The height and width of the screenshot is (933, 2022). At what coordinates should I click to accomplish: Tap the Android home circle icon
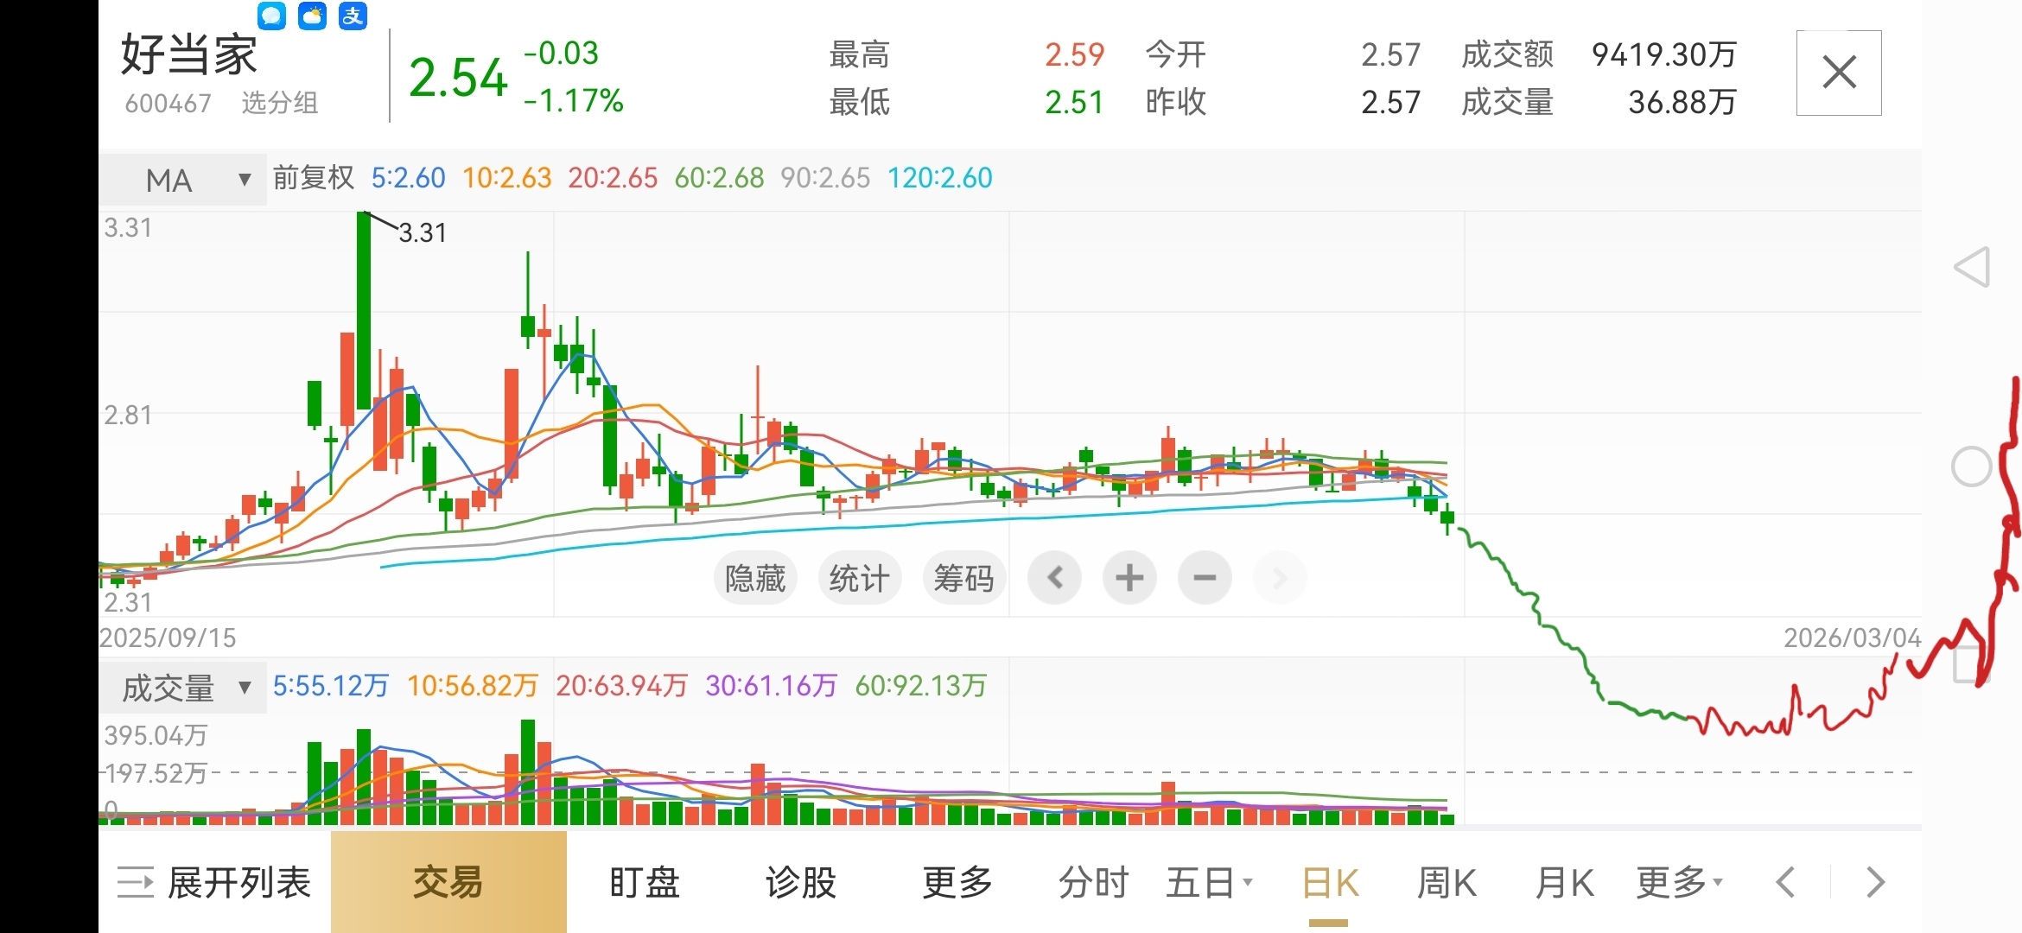coord(1972,467)
